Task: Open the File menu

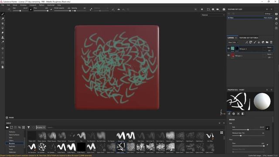Action: pos(3,5)
